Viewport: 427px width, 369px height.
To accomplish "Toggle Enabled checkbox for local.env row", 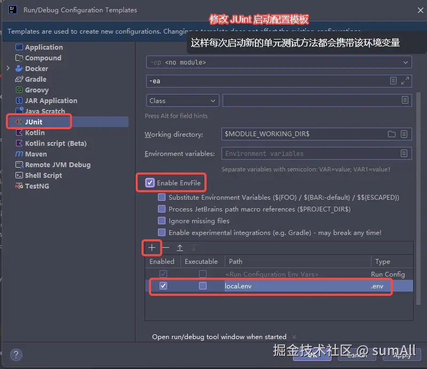I will pyautogui.click(x=163, y=286).
